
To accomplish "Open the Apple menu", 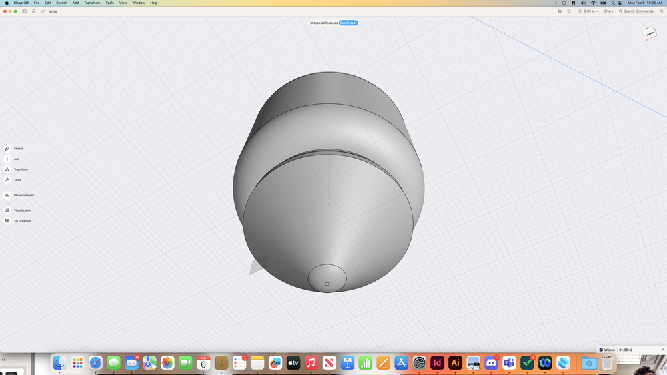I will 7,3.
